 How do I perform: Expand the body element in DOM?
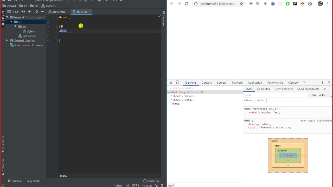click(x=171, y=100)
